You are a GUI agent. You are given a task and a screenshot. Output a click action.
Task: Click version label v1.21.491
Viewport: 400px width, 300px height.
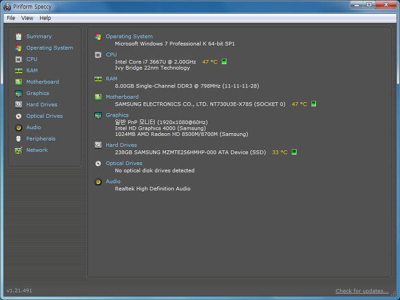[19, 290]
